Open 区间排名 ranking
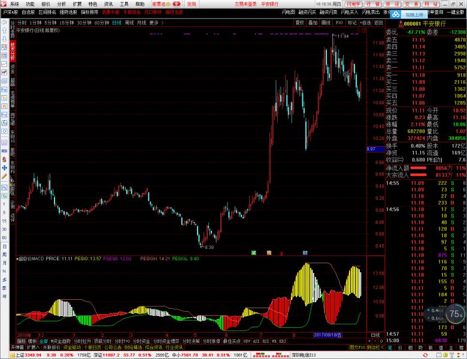The image size is (467, 359). (x=47, y=12)
